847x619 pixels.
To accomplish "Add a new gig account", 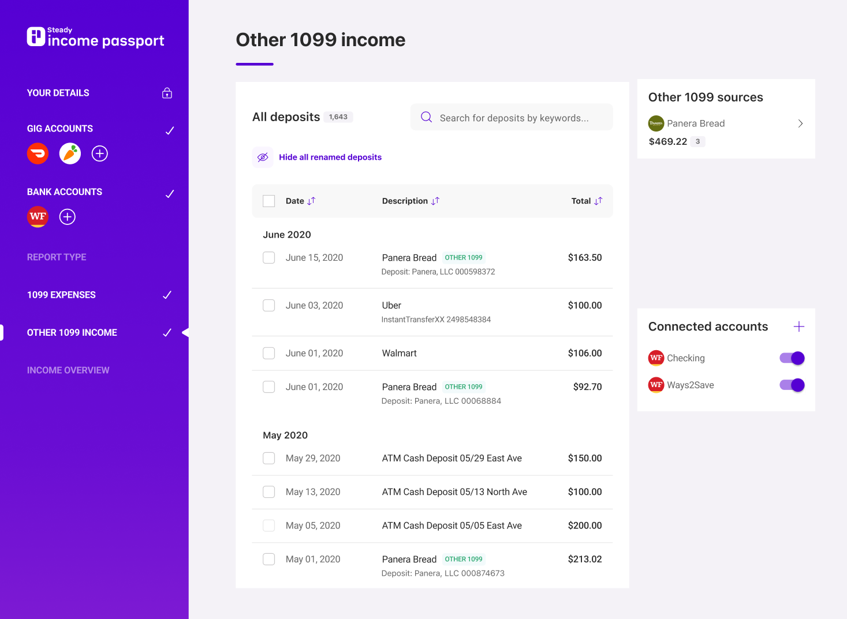I will click(100, 153).
